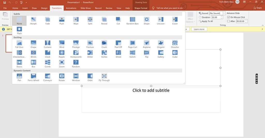The width and height of the screenshot is (265, 138).
Task: Open the Quick Access Toolbar customize dropdown
Action: tap(26, 3)
